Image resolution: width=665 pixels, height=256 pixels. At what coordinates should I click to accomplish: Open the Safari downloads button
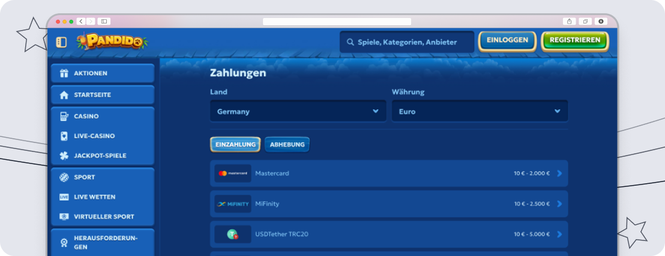click(601, 21)
